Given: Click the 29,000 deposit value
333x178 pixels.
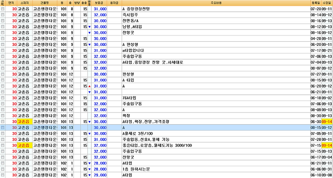Looking at the screenshot, I should [x=100, y=175].
